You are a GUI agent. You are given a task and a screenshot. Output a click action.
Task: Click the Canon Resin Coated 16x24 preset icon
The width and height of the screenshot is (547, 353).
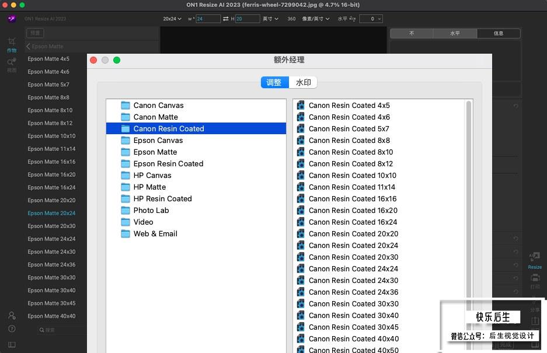pos(301,222)
